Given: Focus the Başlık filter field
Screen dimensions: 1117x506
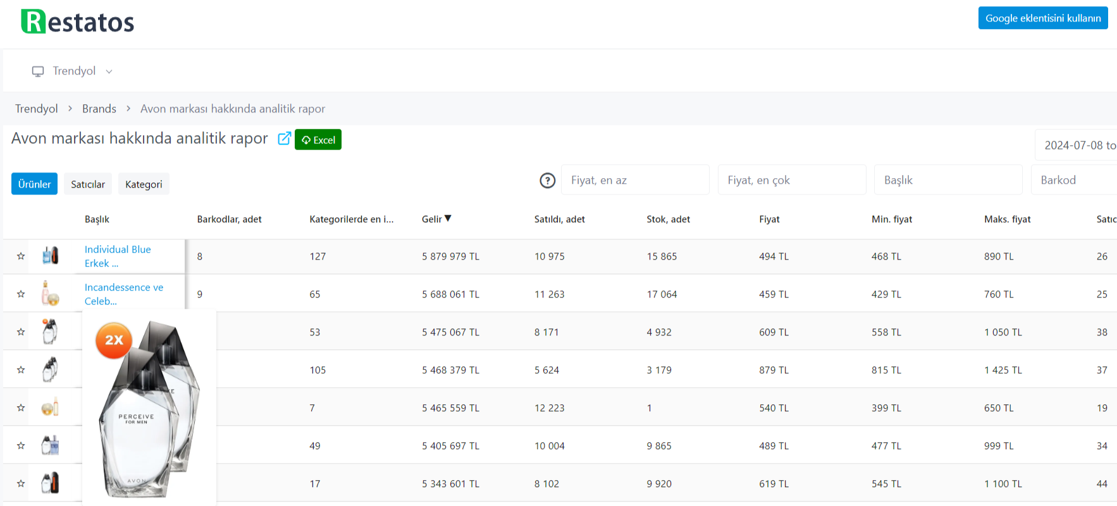Looking at the screenshot, I should click(x=948, y=180).
